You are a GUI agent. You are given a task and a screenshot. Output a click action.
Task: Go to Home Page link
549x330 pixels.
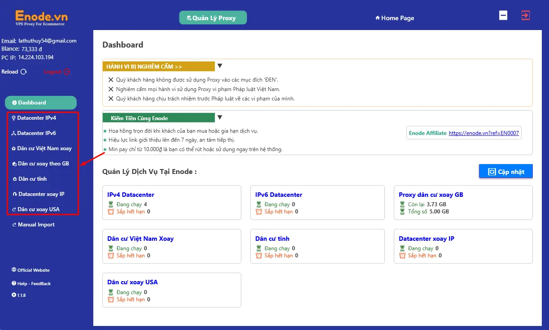(394, 18)
